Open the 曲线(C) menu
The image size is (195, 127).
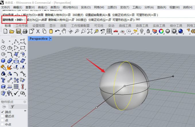pyautogui.click(x=42, y=7)
